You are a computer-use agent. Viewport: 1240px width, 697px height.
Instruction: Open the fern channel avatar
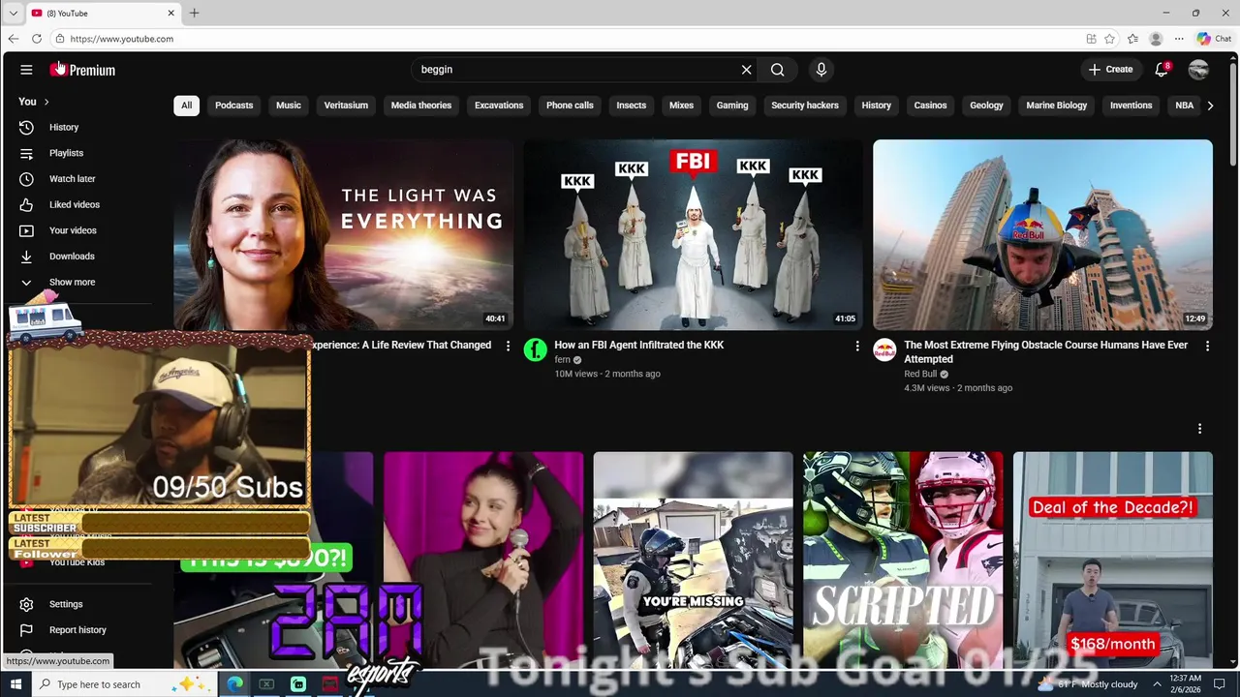click(x=535, y=349)
